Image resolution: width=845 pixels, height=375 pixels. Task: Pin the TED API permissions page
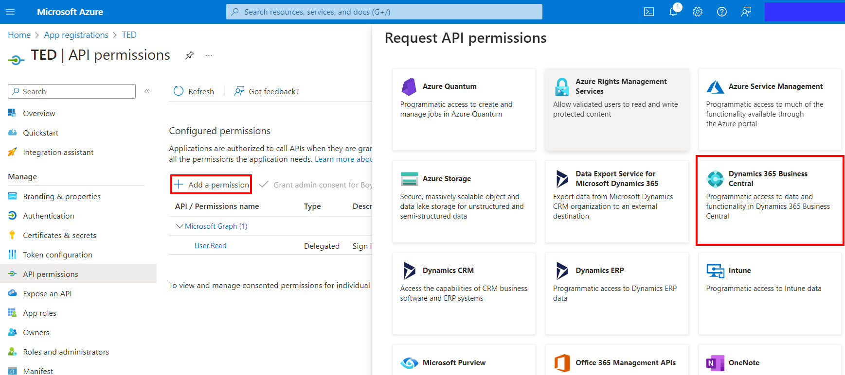190,55
